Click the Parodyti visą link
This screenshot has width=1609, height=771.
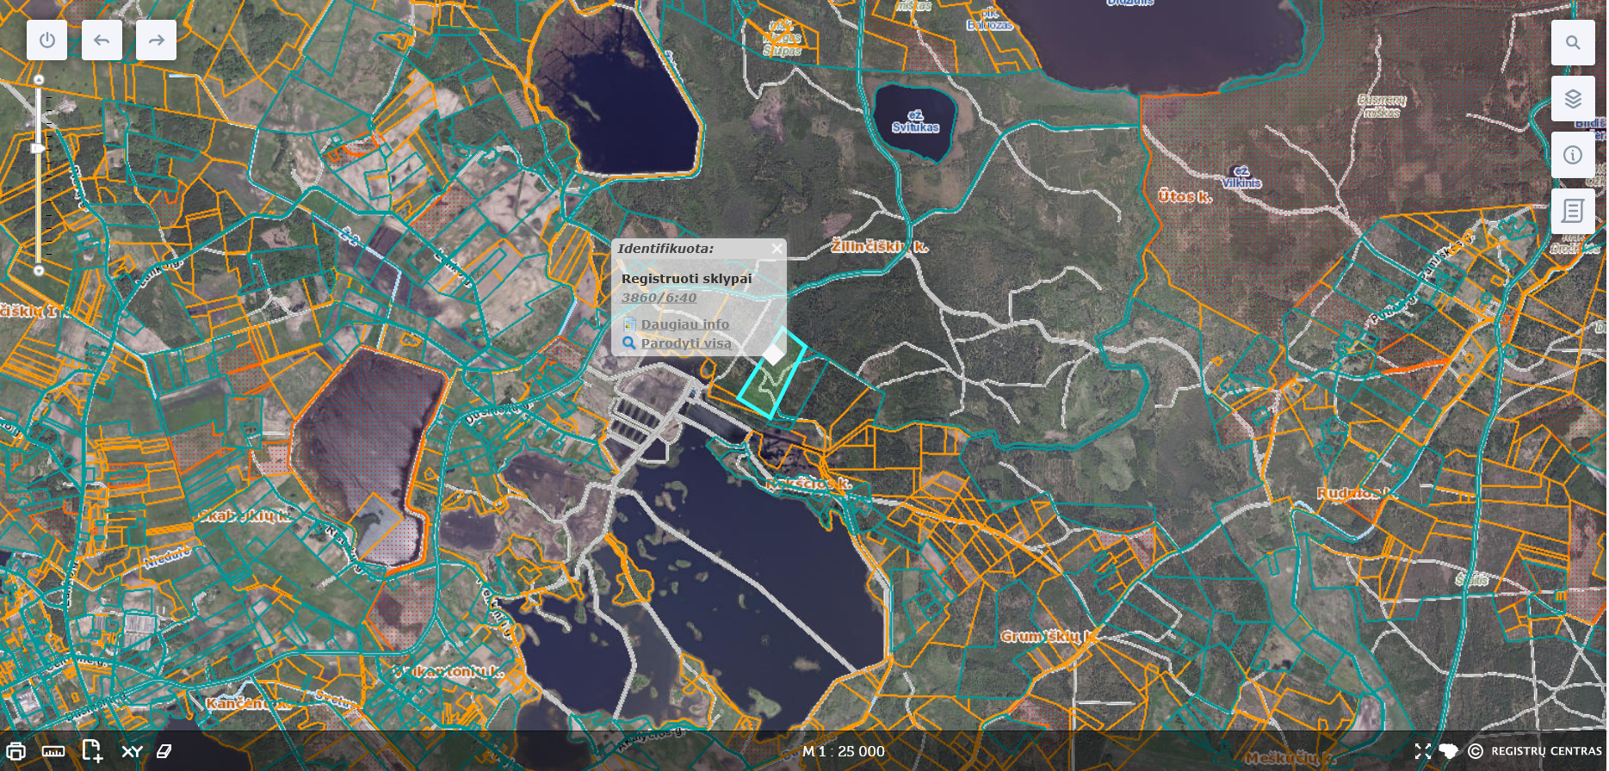click(685, 343)
